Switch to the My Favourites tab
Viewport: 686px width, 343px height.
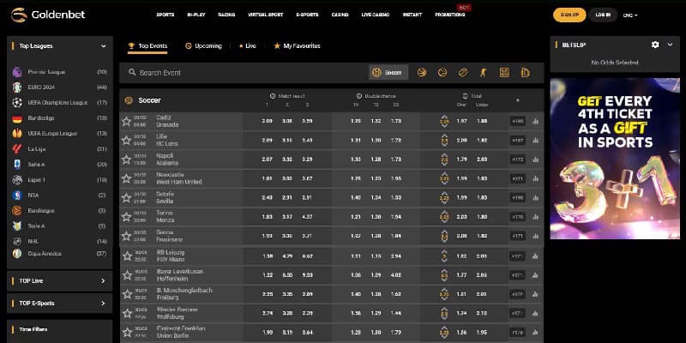click(x=297, y=46)
